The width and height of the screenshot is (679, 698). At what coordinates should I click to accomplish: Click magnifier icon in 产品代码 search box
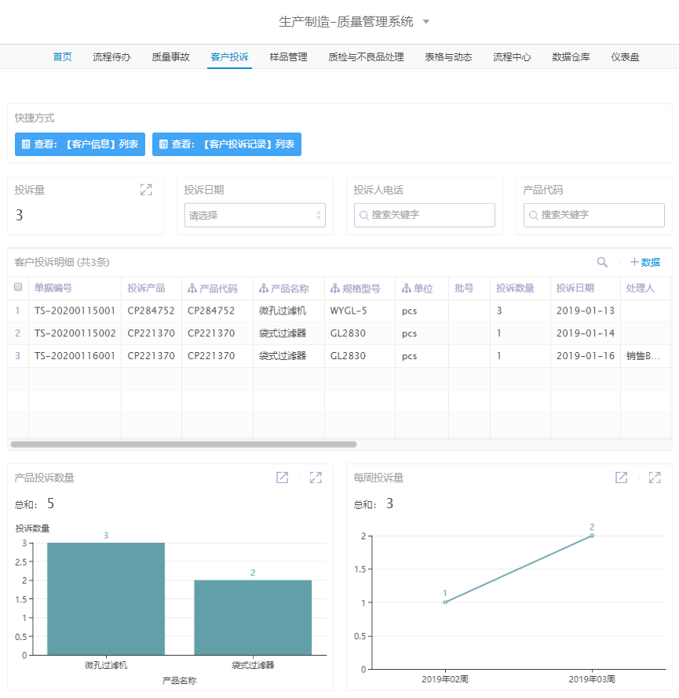(533, 216)
